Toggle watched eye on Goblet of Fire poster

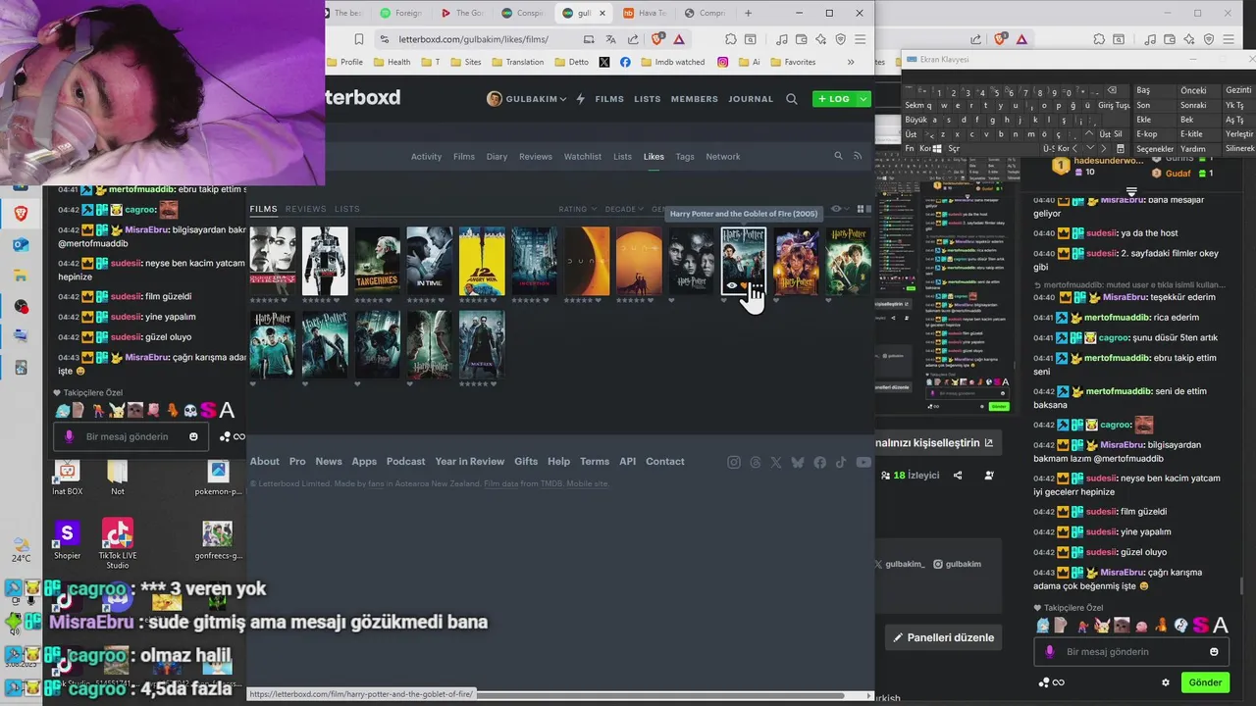point(732,285)
